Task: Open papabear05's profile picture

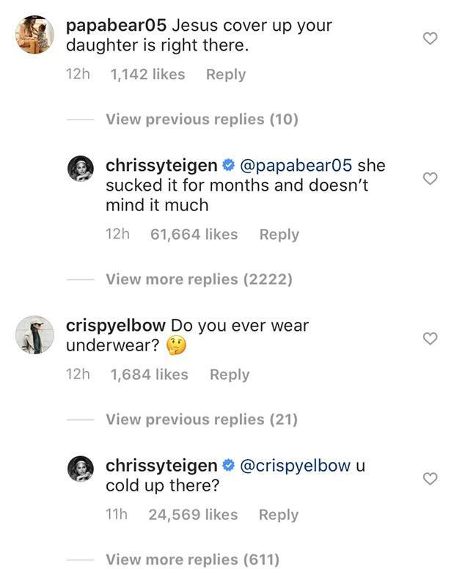Action: click(34, 34)
